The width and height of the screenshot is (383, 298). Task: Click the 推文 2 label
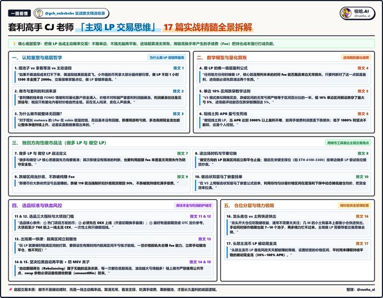click(x=179, y=91)
